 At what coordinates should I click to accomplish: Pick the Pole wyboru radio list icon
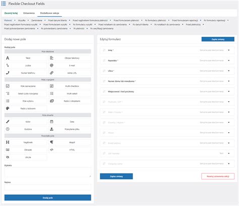[x=8, y=101]
